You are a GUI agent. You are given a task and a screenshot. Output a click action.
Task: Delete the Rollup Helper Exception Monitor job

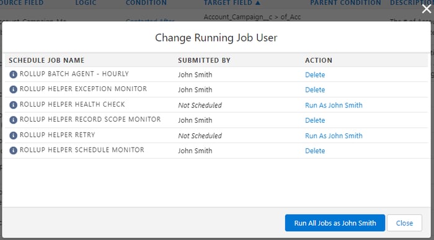click(315, 90)
